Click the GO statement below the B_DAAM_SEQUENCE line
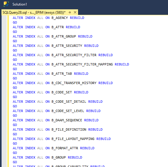168x167 pixels. (x=15, y=125)
